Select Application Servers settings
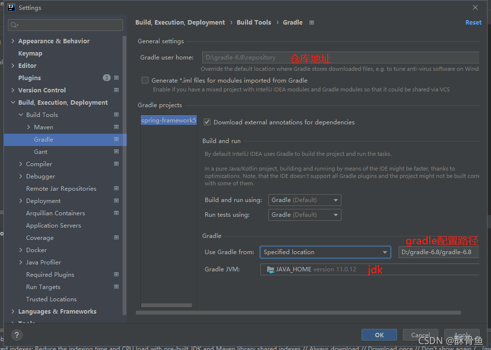The width and height of the screenshot is (491, 350). (54, 226)
